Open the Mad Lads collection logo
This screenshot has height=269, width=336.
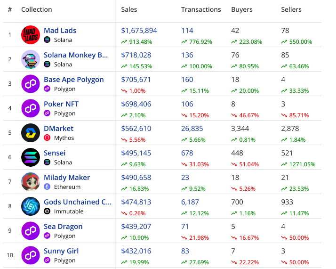point(31,35)
